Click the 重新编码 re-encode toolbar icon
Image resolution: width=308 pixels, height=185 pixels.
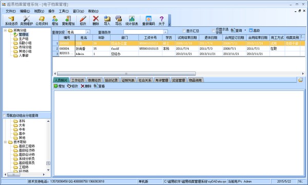pyautogui.click(x=148, y=21)
